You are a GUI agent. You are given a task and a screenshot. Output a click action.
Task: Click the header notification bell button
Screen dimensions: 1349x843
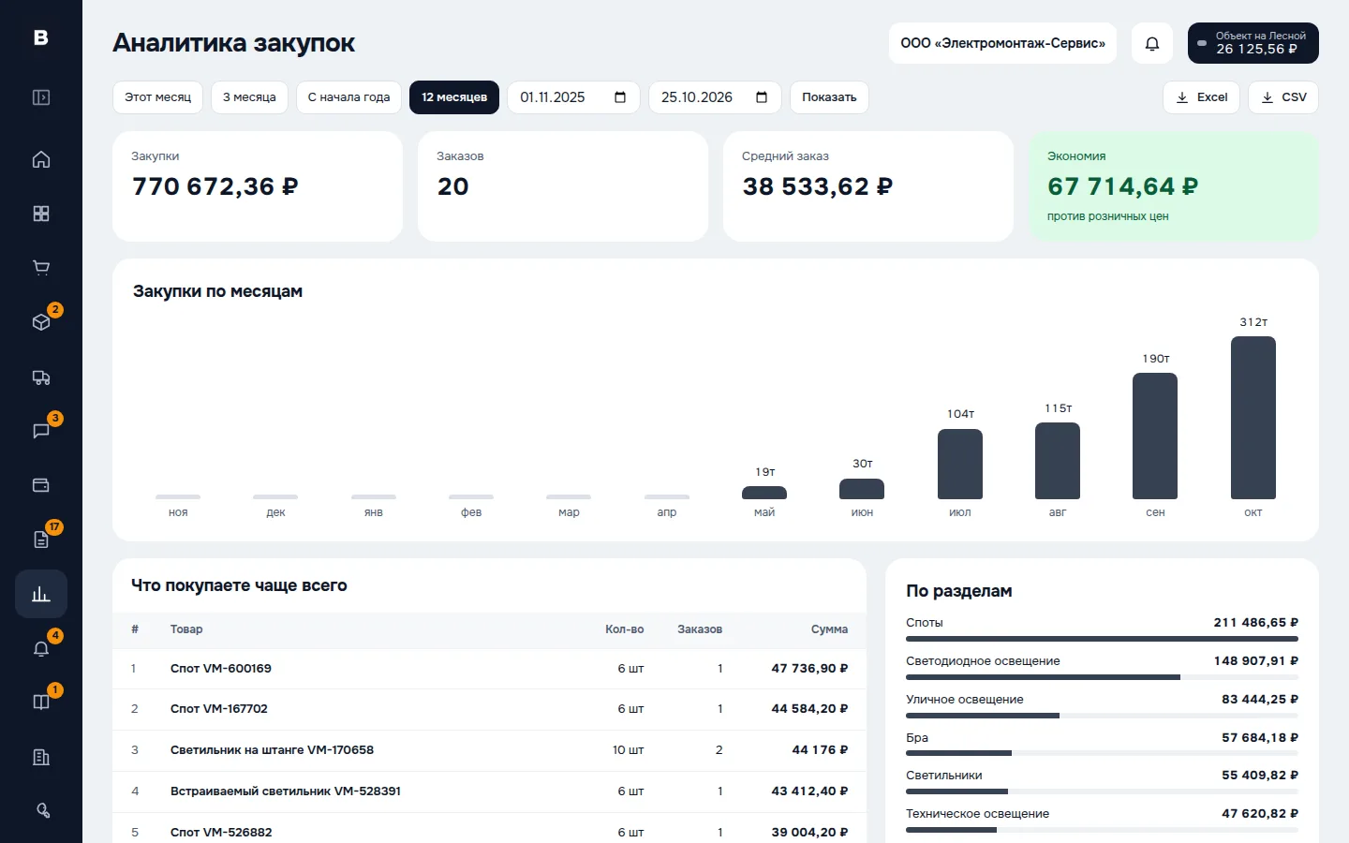point(1152,43)
